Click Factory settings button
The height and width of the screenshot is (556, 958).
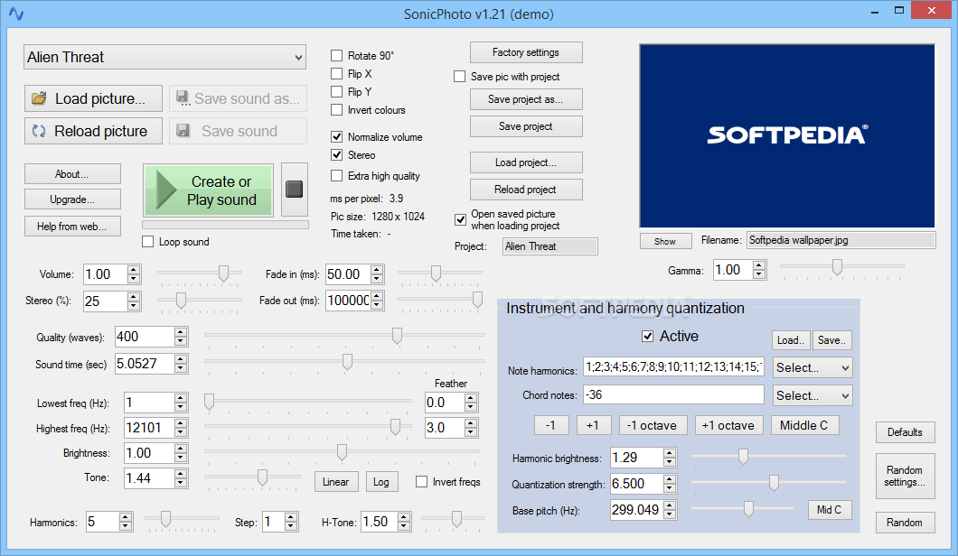[x=526, y=52]
